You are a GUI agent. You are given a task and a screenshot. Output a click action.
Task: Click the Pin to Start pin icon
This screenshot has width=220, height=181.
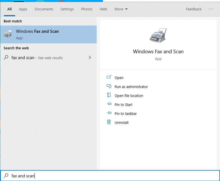(x=109, y=105)
